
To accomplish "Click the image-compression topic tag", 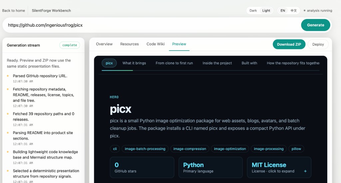I will tap(189, 149).
